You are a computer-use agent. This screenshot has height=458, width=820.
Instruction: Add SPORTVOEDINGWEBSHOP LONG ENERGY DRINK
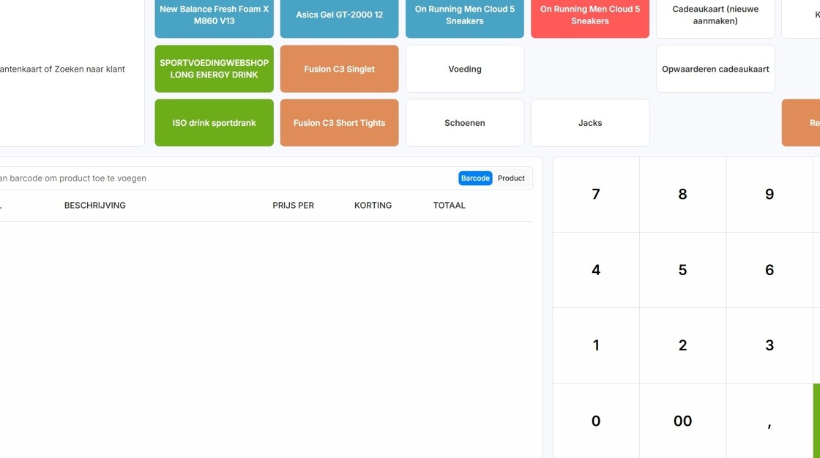pyautogui.click(x=214, y=69)
